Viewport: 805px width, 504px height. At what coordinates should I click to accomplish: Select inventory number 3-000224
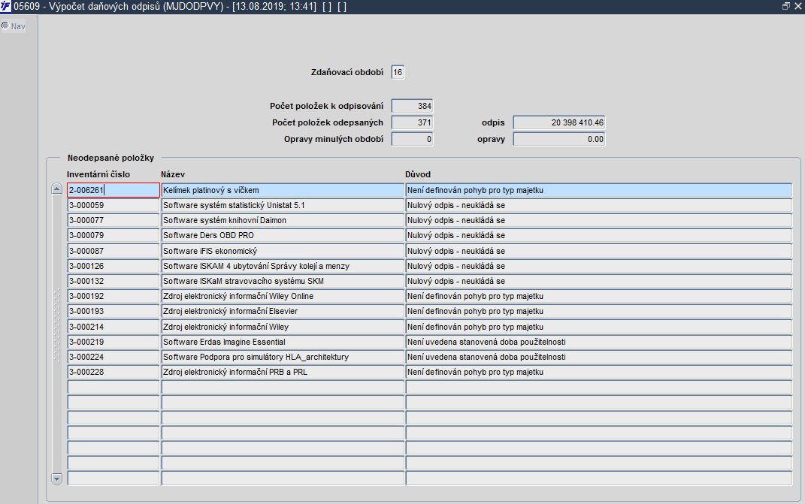(x=113, y=358)
